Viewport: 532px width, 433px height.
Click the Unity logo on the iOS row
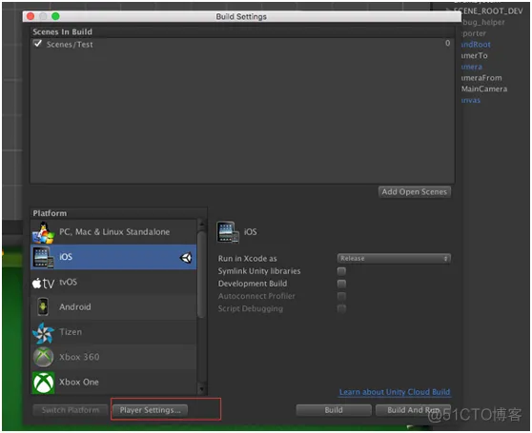186,258
